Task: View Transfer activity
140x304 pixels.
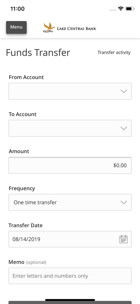Action: (x=114, y=52)
